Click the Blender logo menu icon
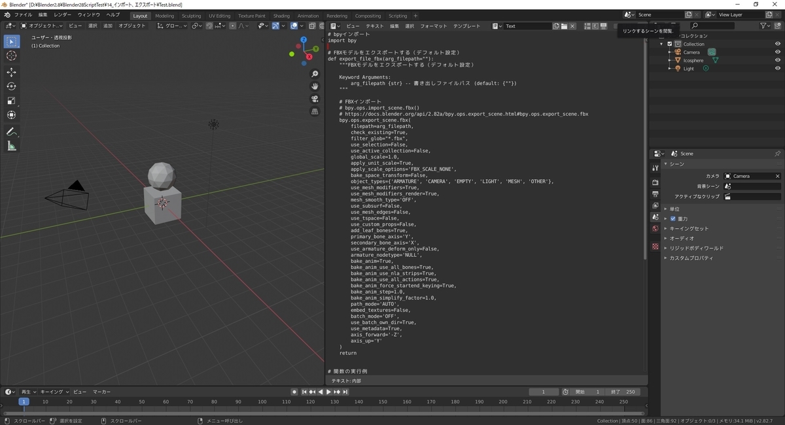The width and height of the screenshot is (785, 425). [7, 14]
